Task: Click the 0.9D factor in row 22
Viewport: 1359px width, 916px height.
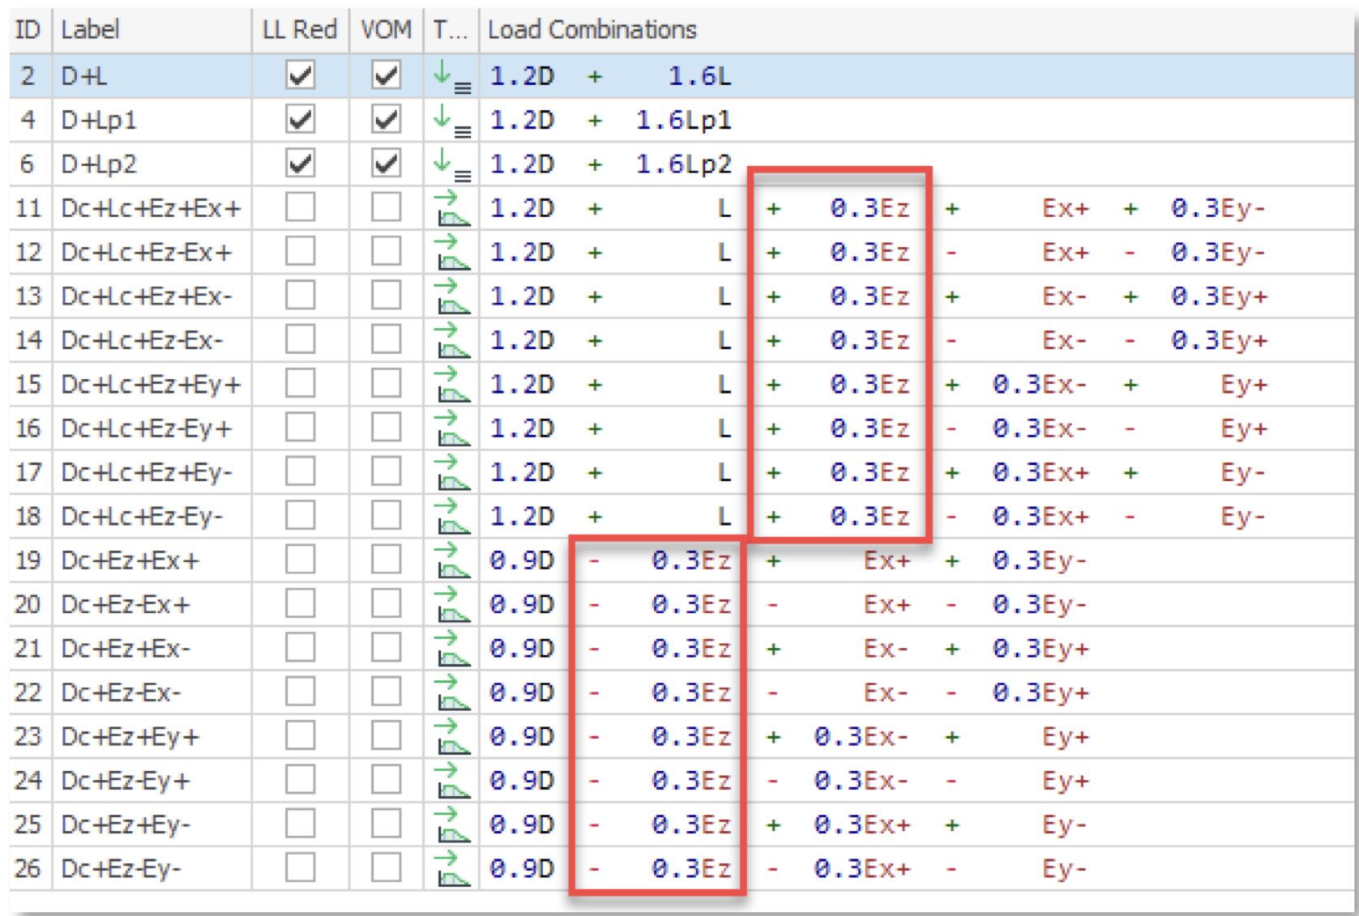Action: 522,693
